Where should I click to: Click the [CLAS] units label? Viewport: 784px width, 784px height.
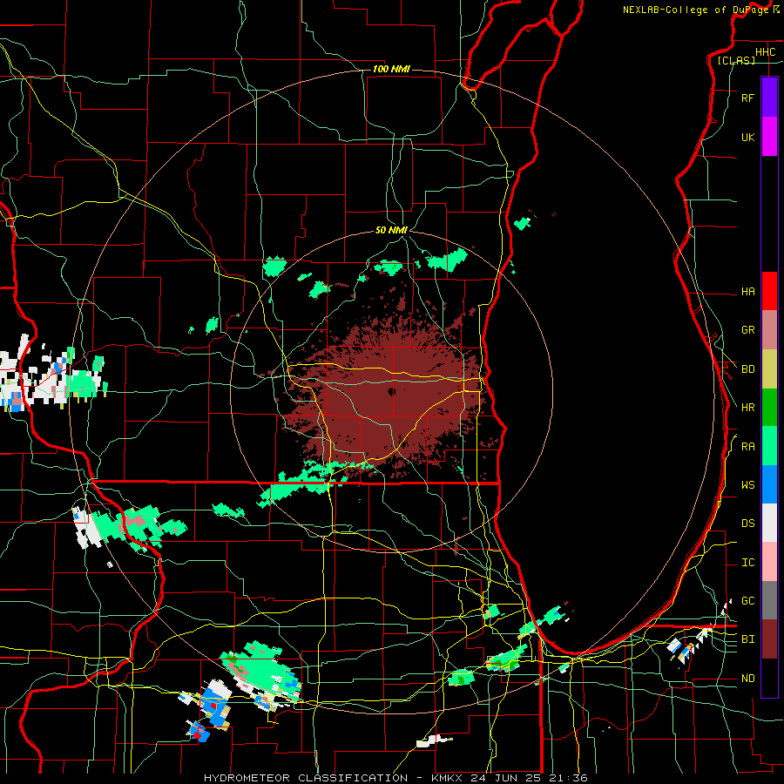tap(736, 60)
